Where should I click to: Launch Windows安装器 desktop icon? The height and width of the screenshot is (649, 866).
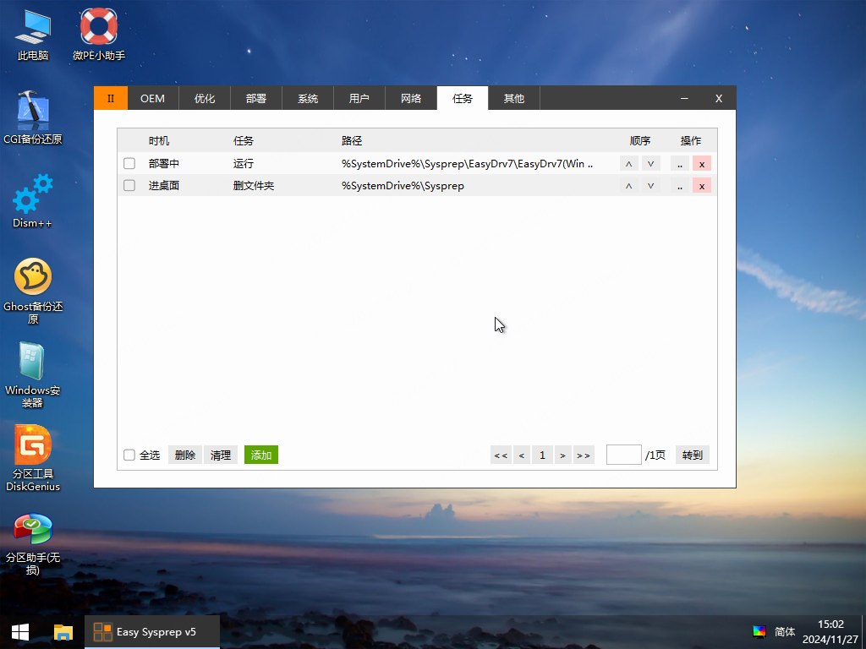(33, 374)
